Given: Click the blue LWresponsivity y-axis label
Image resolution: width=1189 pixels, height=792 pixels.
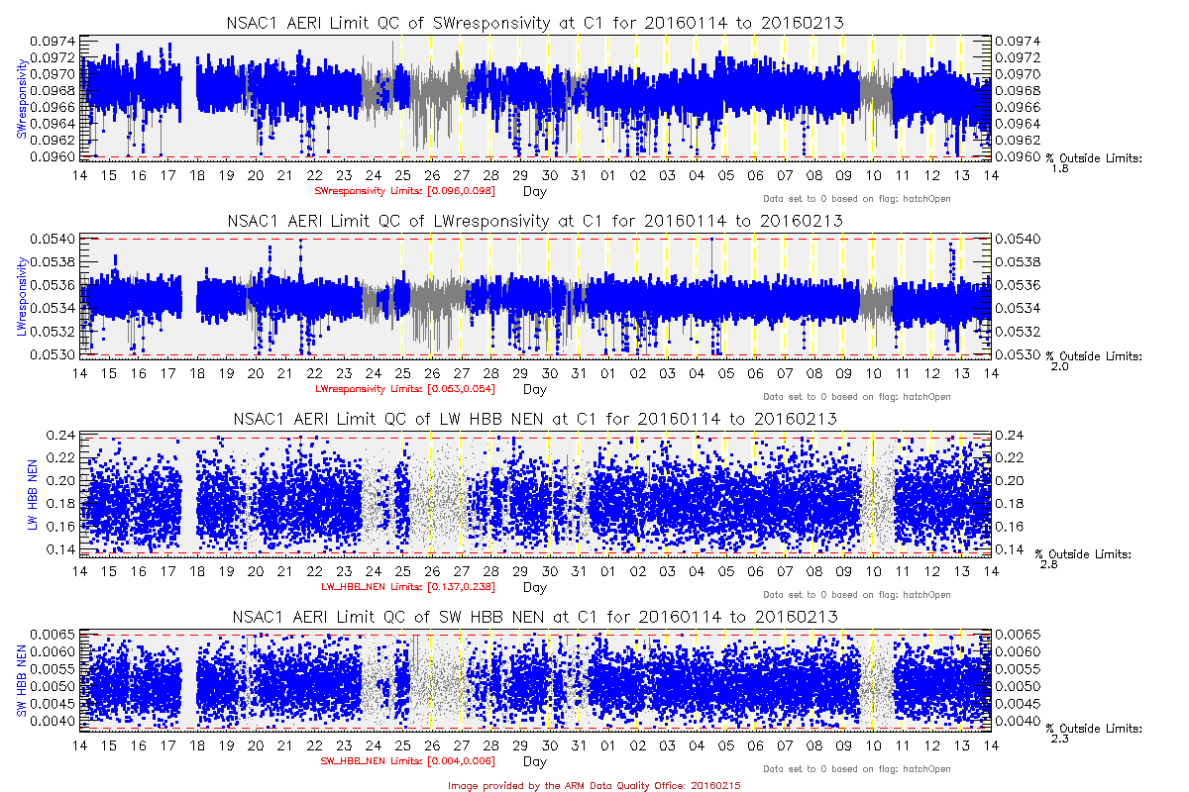Looking at the screenshot, I should (20, 295).
